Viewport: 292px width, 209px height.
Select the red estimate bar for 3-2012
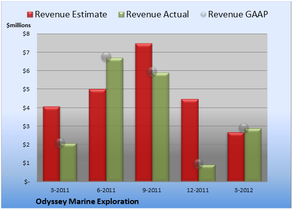pos(236,157)
